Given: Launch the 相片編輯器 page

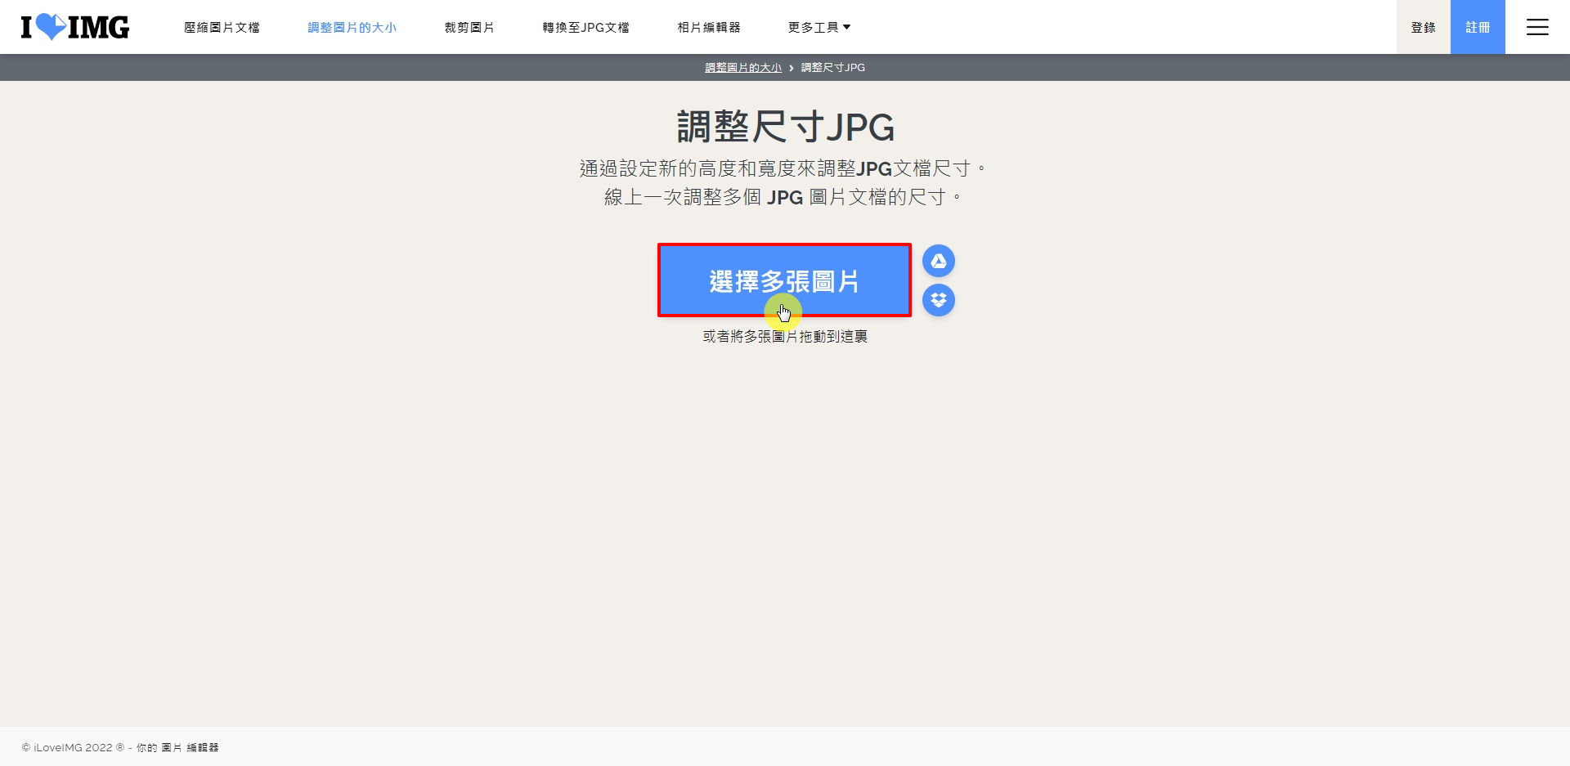Looking at the screenshot, I should point(708,27).
